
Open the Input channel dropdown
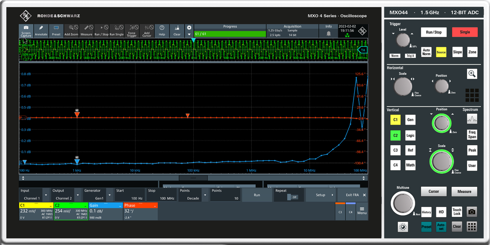pos(46,195)
